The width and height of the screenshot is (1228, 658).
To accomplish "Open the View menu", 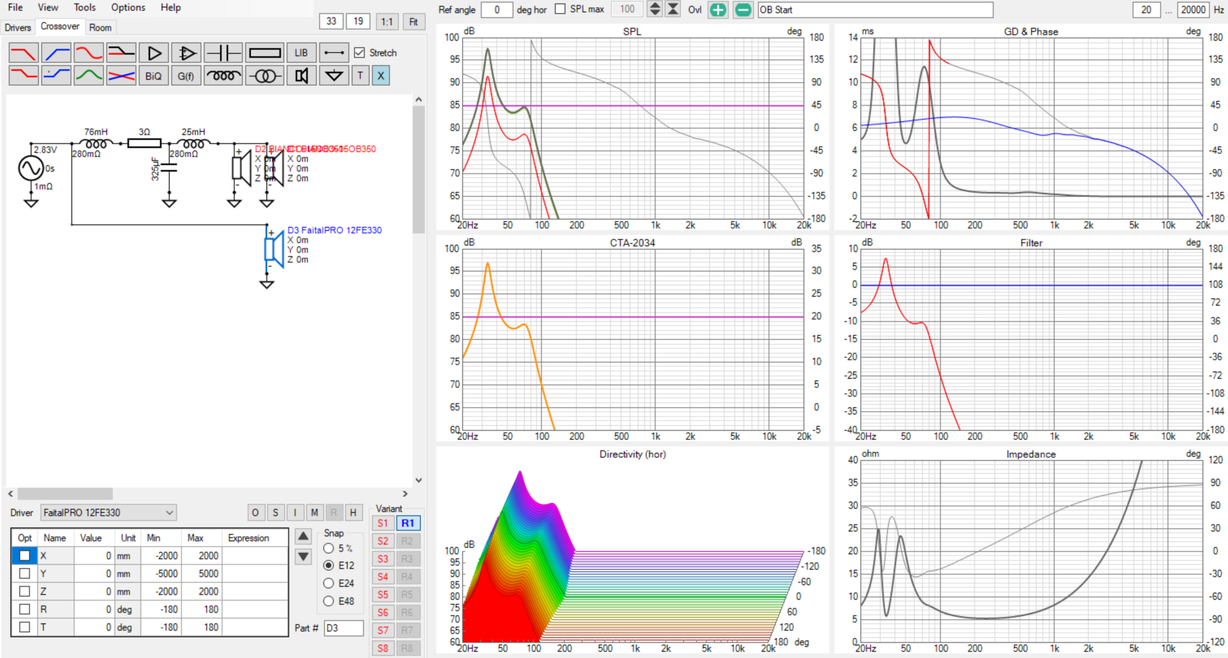I will pos(48,7).
